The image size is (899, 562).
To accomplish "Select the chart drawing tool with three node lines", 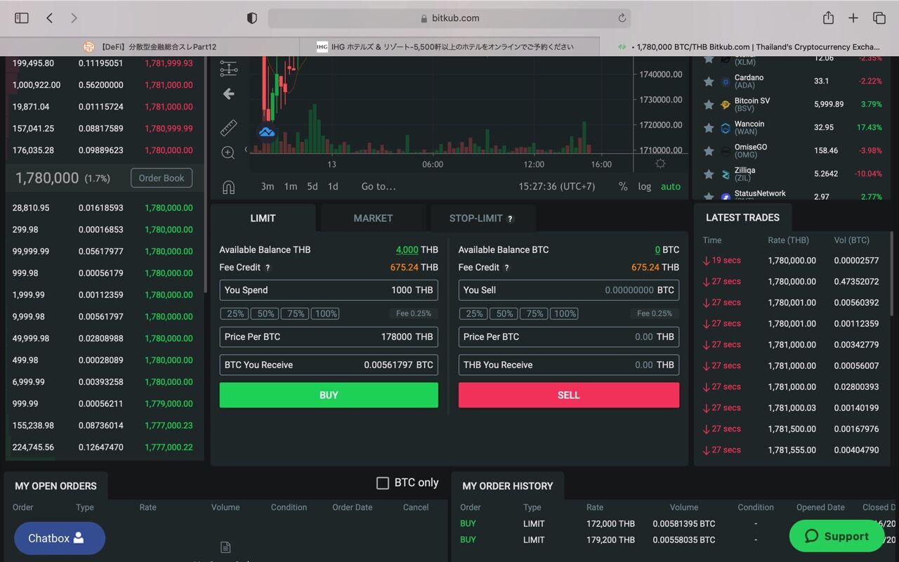I will click(x=228, y=68).
